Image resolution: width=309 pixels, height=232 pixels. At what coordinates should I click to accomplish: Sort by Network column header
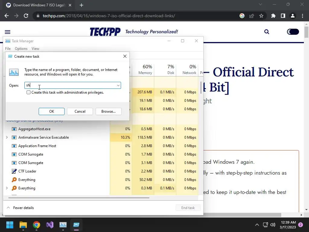pos(187,69)
